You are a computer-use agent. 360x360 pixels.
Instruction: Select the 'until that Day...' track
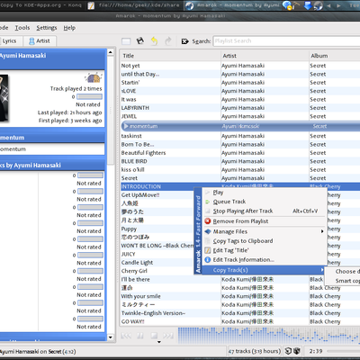point(240,74)
